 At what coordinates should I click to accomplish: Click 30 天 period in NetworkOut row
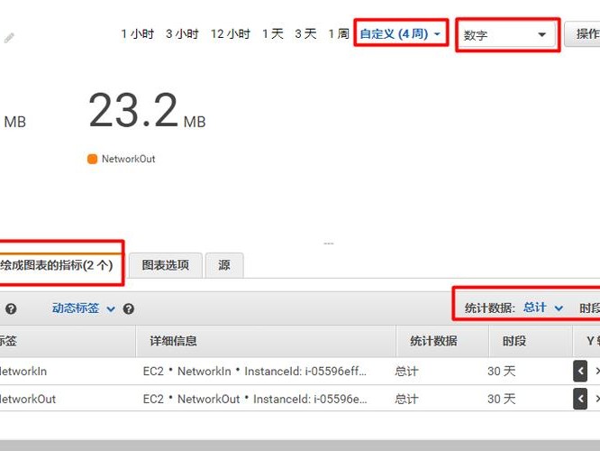[502, 400]
